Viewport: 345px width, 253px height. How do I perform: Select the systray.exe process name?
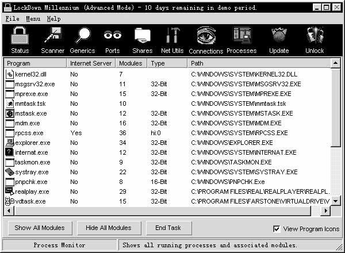32,172
